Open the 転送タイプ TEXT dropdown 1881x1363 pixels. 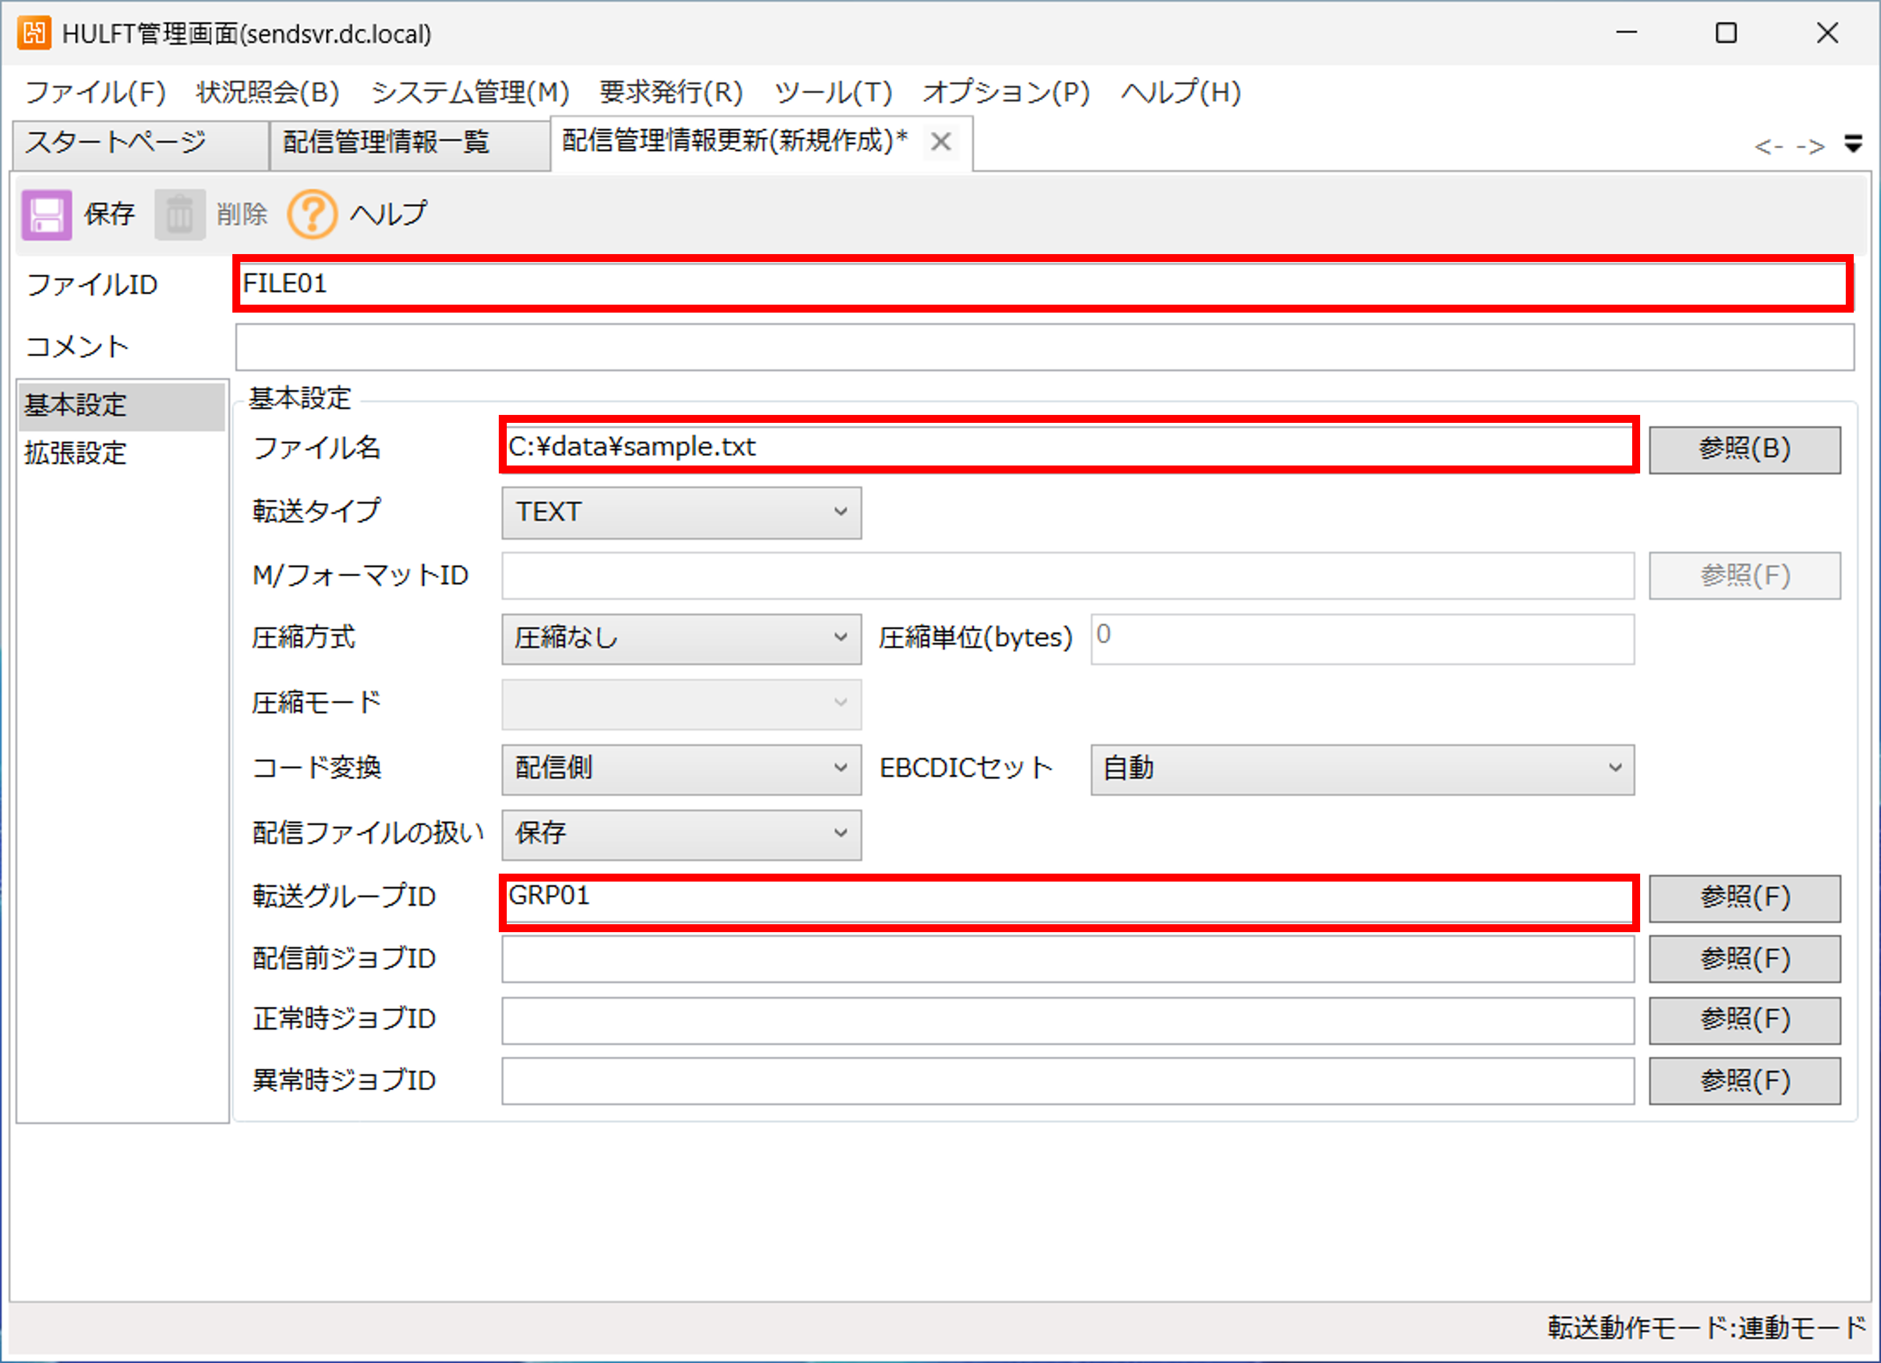point(681,513)
